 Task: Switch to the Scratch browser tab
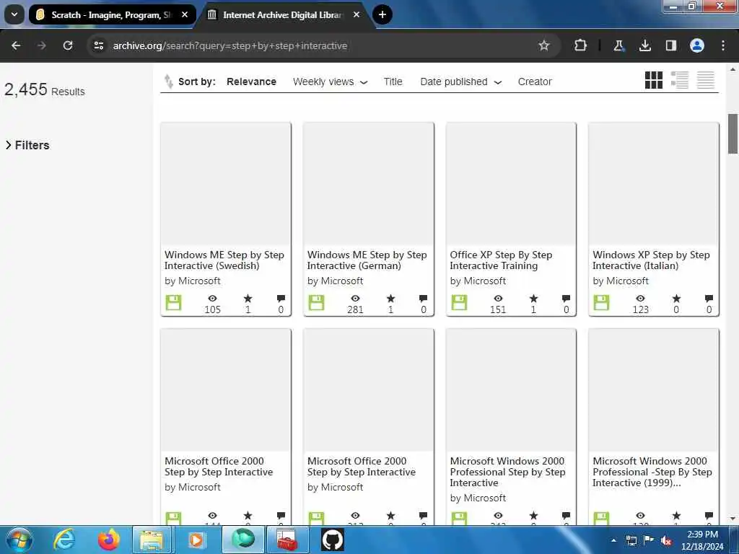coord(112,14)
